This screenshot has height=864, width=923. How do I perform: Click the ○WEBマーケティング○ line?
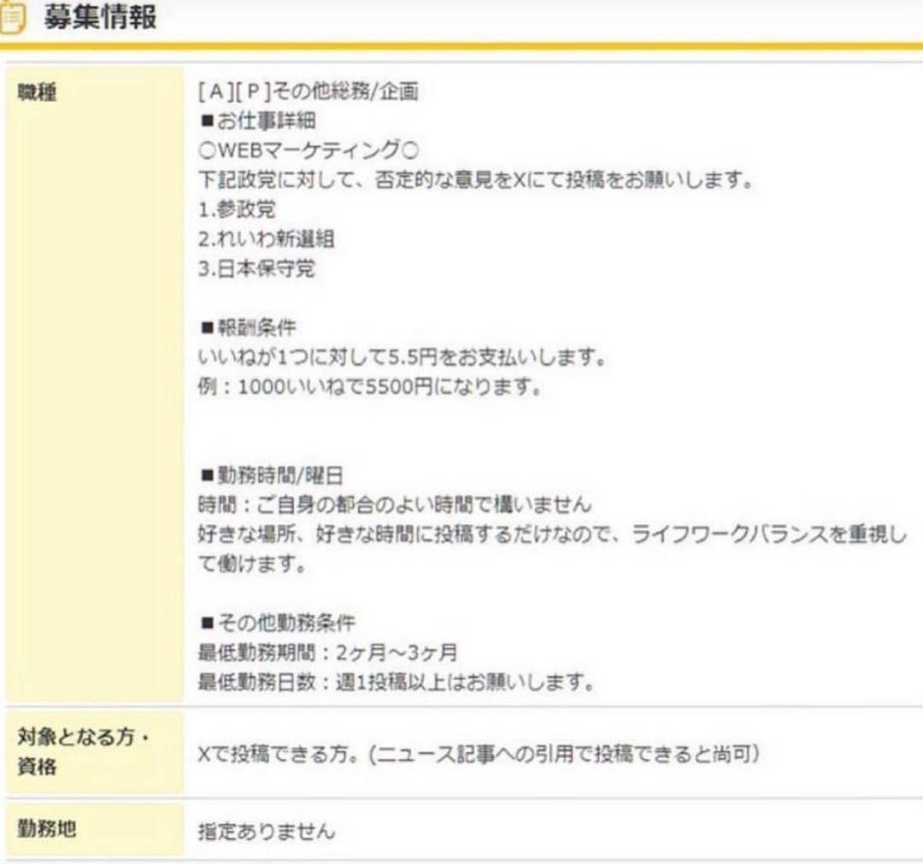(x=309, y=150)
